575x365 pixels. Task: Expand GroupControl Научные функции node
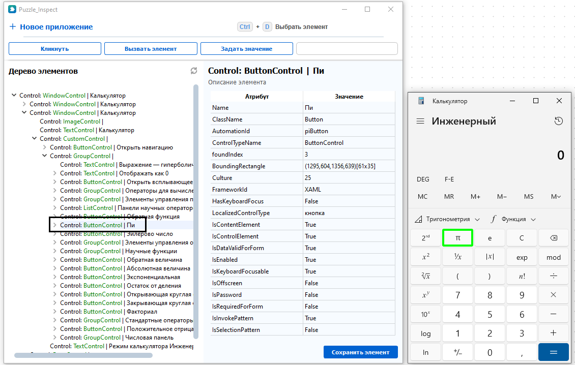54,251
